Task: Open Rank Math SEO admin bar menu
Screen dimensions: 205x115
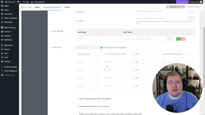Action: pyautogui.click(x=38, y=2)
